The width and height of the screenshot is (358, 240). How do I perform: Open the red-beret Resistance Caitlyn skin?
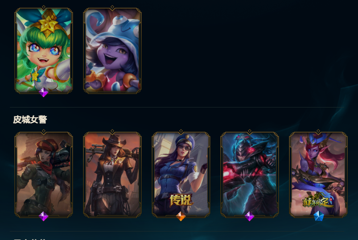pos(44,175)
